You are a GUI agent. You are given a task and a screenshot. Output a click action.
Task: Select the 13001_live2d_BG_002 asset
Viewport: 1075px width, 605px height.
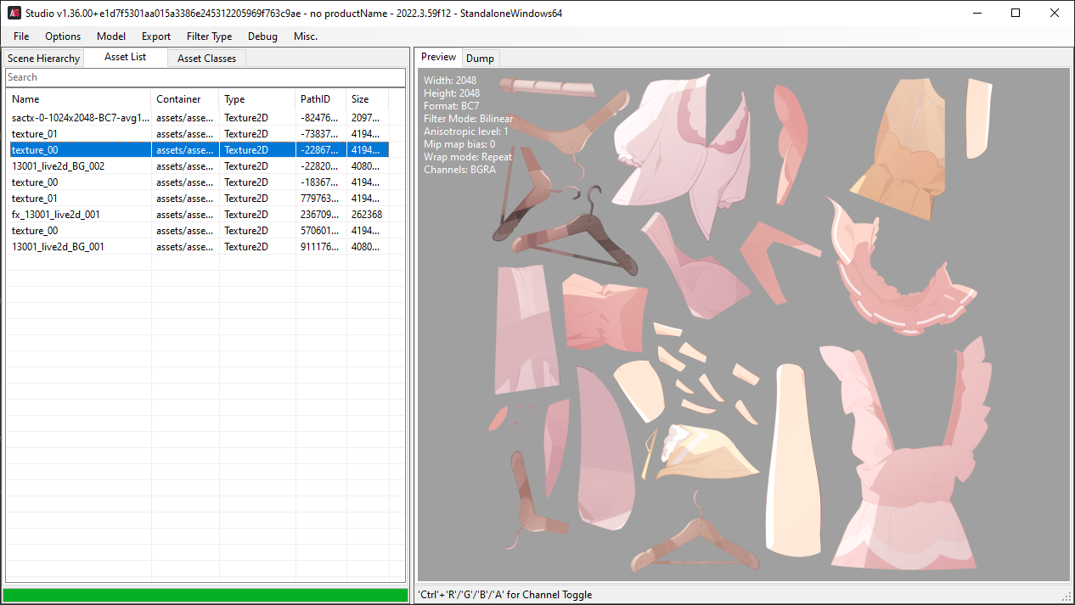[198, 166]
